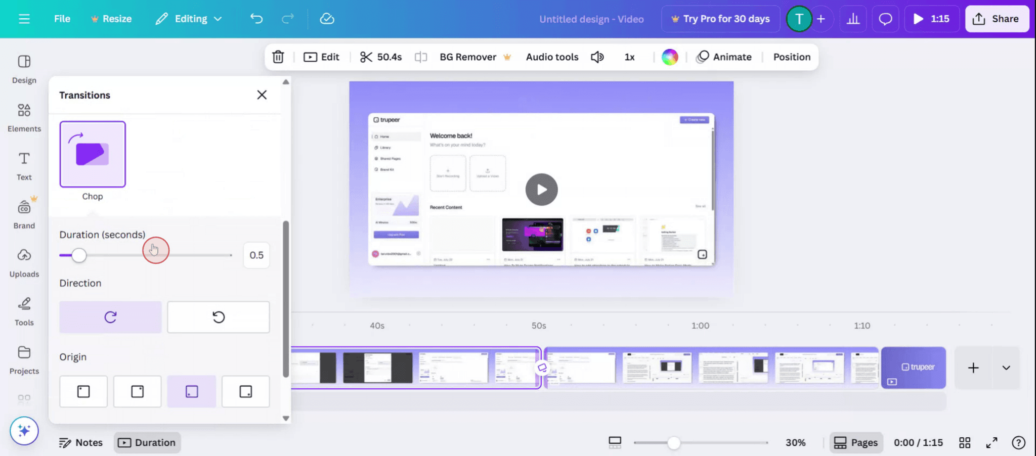The image size is (1036, 456).
Task: Open the Elements panel
Action: pos(23,116)
